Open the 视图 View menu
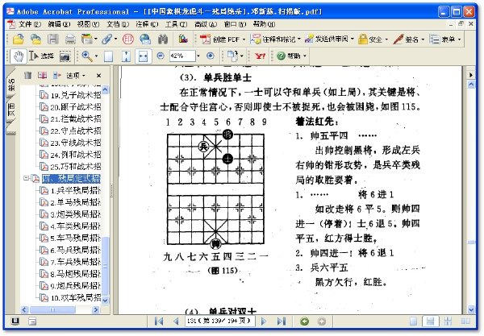Viewport: 484px width, 336px height. (88, 24)
